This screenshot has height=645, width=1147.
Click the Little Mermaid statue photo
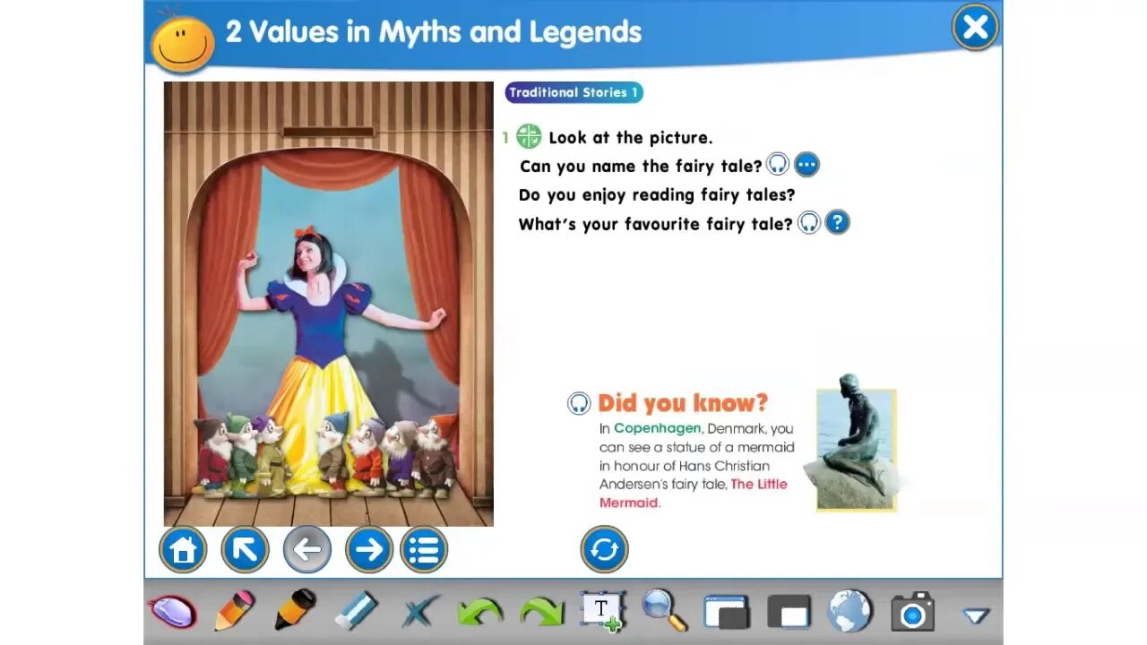[856, 443]
